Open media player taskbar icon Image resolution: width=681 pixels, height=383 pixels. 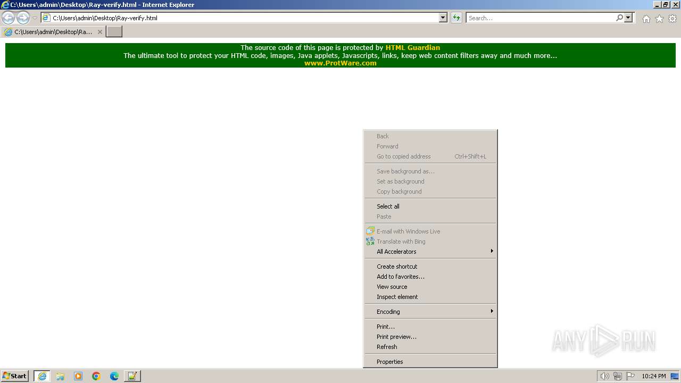[x=78, y=376]
